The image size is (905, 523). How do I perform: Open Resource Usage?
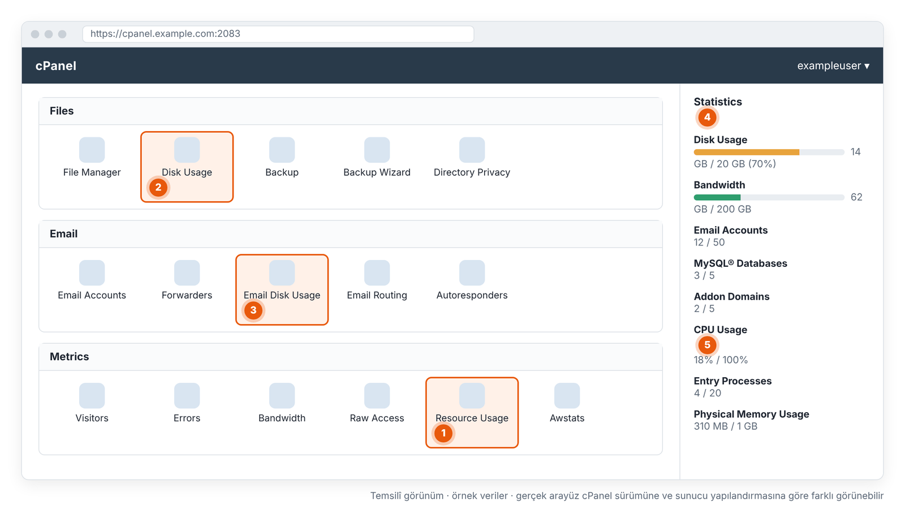pos(472,412)
